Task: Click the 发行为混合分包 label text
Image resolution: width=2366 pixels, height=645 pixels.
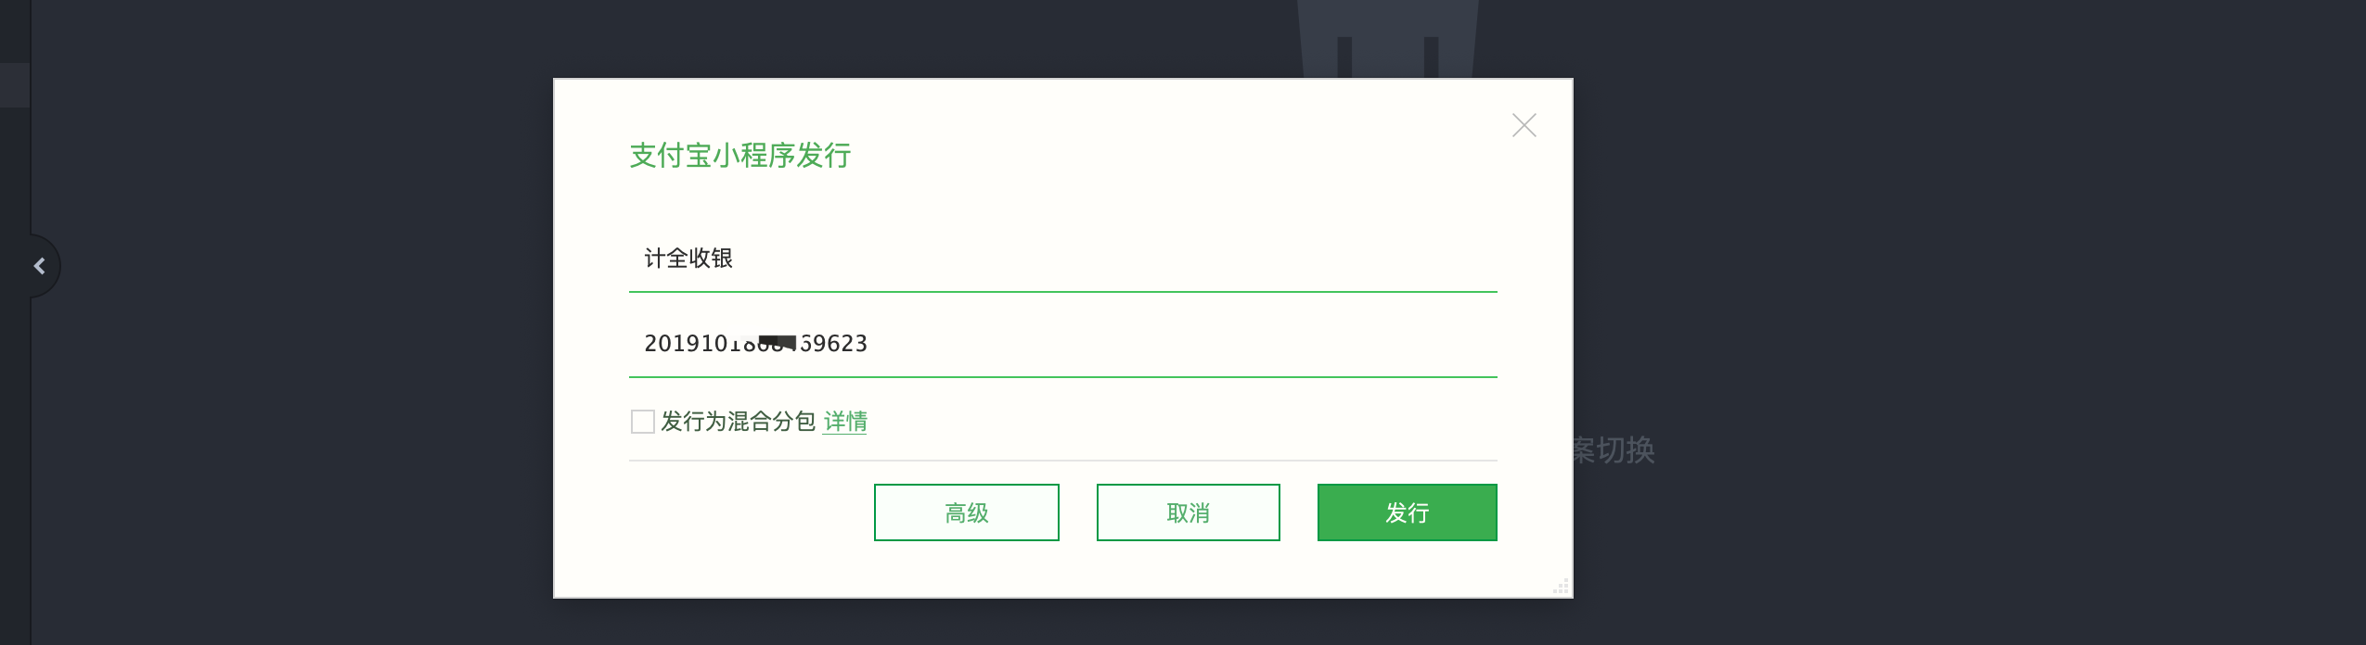Action: coord(738,422)
